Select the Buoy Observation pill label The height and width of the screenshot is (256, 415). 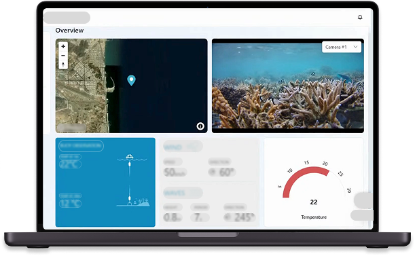click(81, 146)
